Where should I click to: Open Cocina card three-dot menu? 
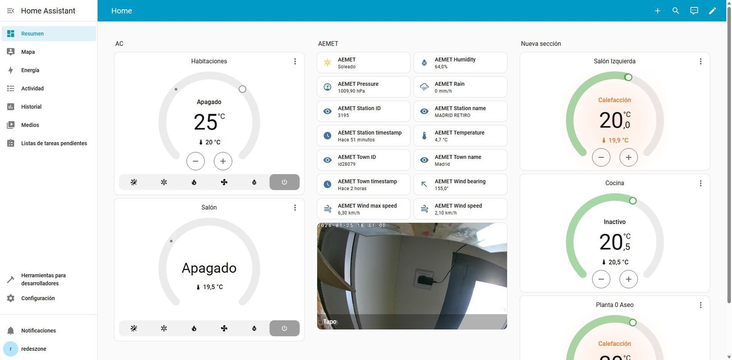point(700,183)
